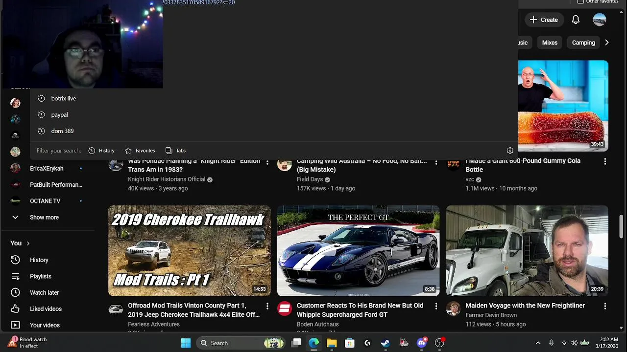The image size is (627, 352).
Task: Play the Freightliner truck video thumbnail
Action: (x=527, y=251)
